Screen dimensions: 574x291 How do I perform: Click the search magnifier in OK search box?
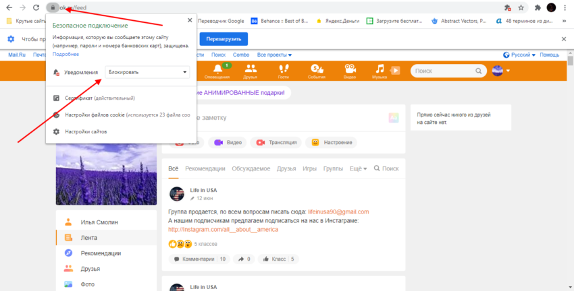[479, 71]
